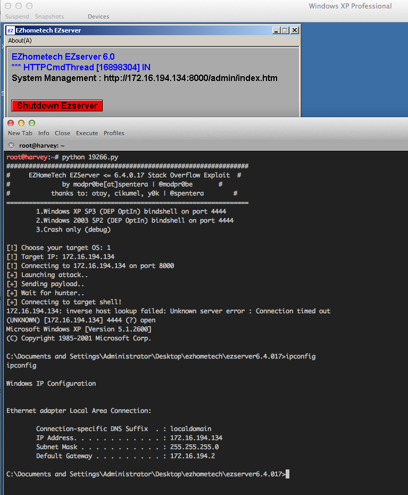This screenshot has width=408, height=495.
Task: Open Profiles in the terminal toolbar
Action: tap(114, 133)
